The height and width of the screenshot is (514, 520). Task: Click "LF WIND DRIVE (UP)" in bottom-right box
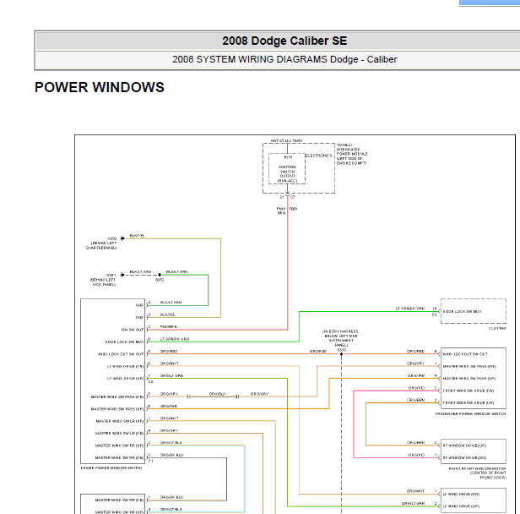pyautogui.click(x=461, y=506)
